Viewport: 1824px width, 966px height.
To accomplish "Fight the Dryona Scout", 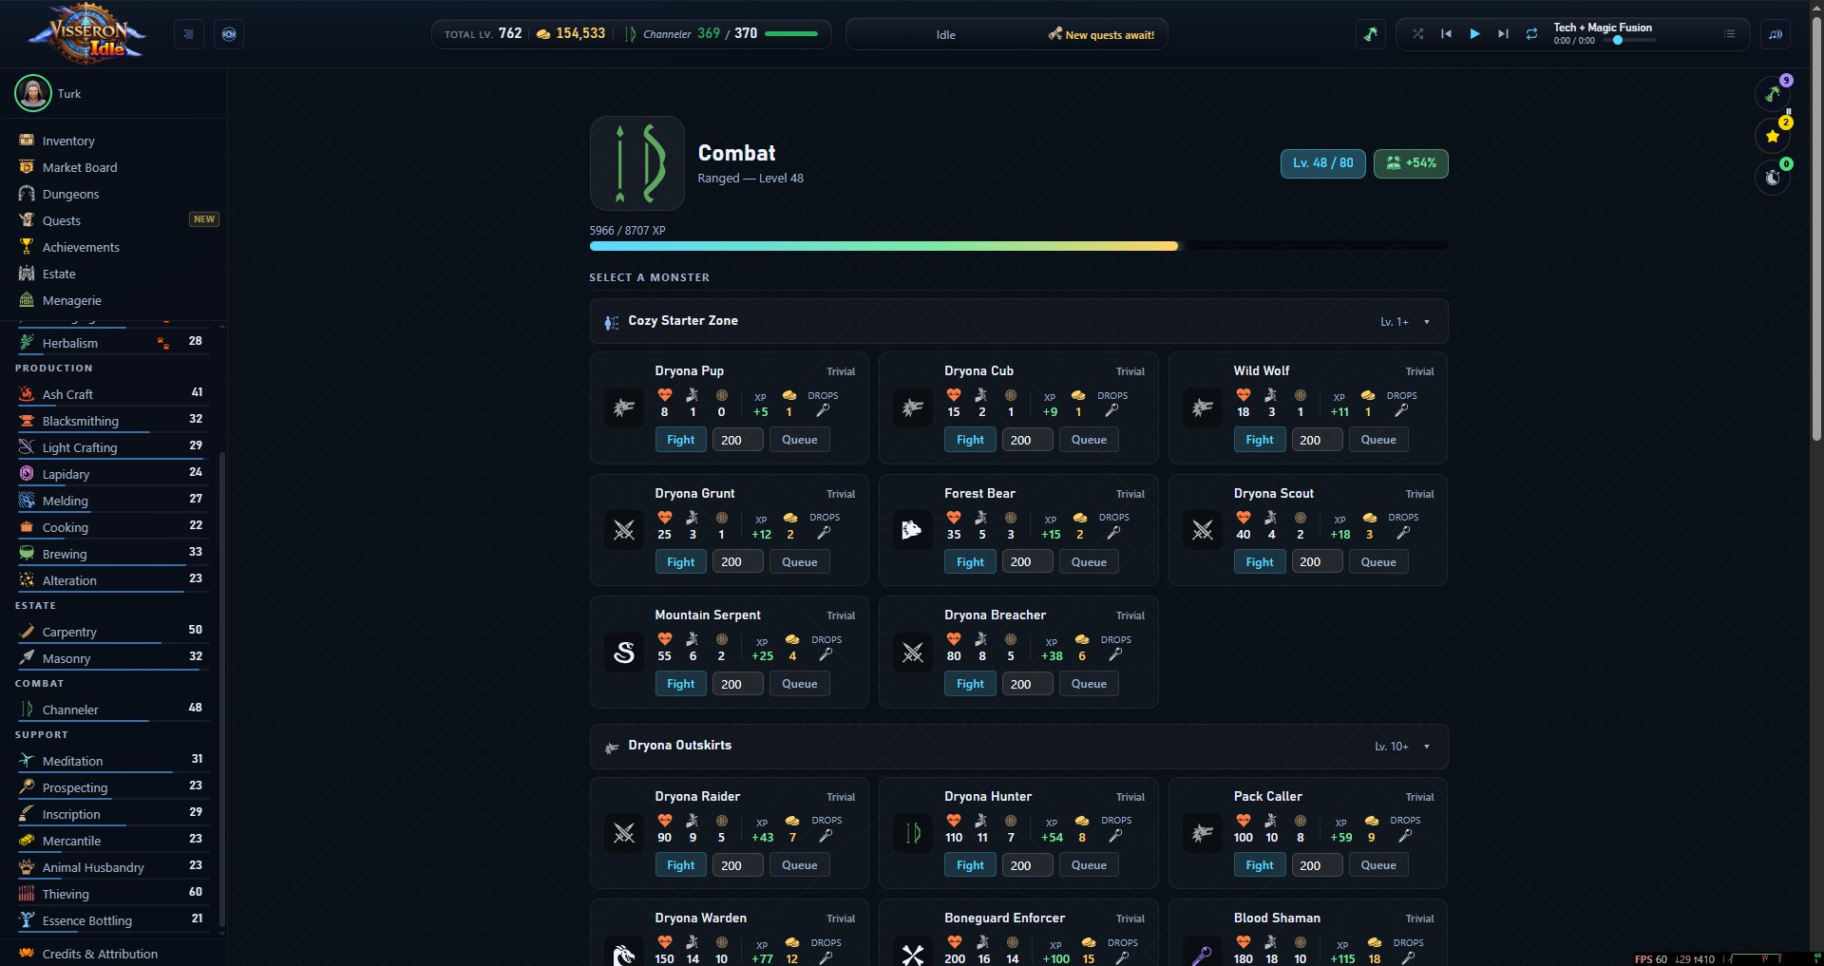I will coord(1260,562).
